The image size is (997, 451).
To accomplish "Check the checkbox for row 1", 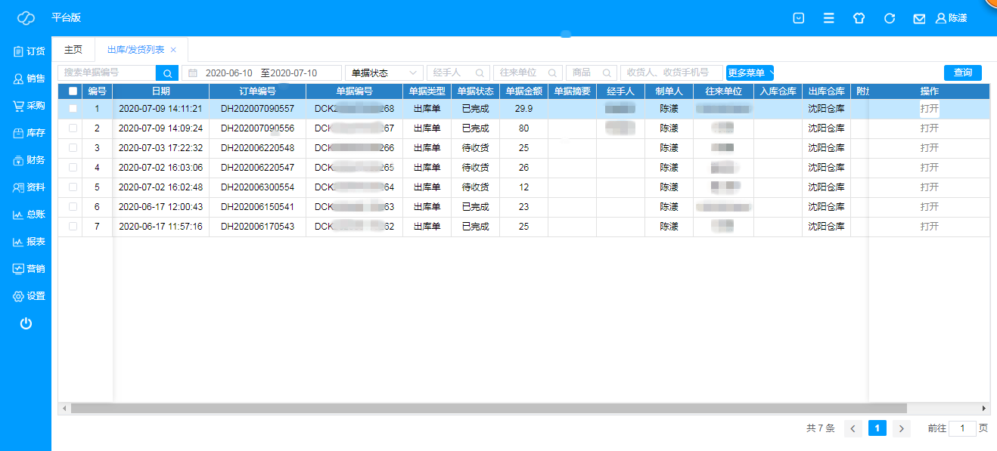I will coord(73,109).
